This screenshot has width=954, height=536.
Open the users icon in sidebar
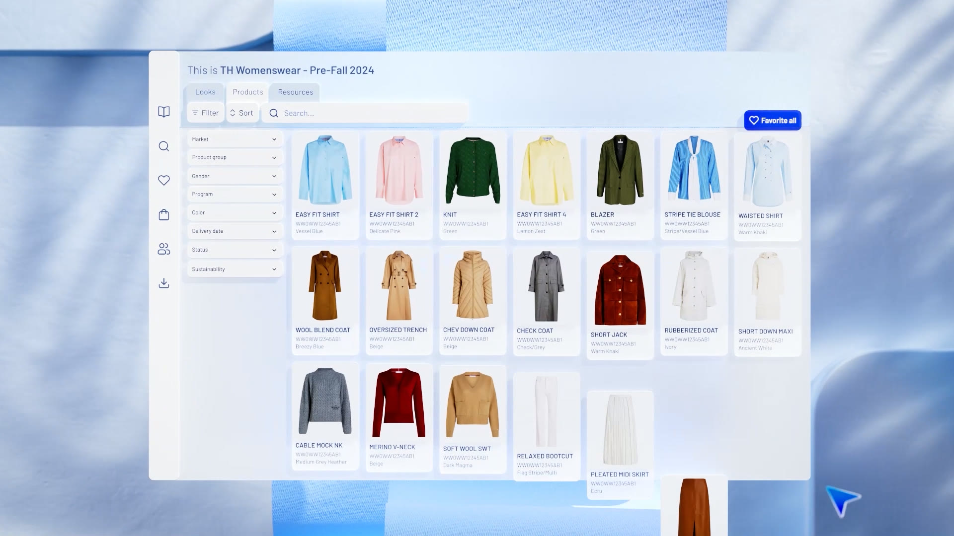pyautogui.click(x=164, y=249)
